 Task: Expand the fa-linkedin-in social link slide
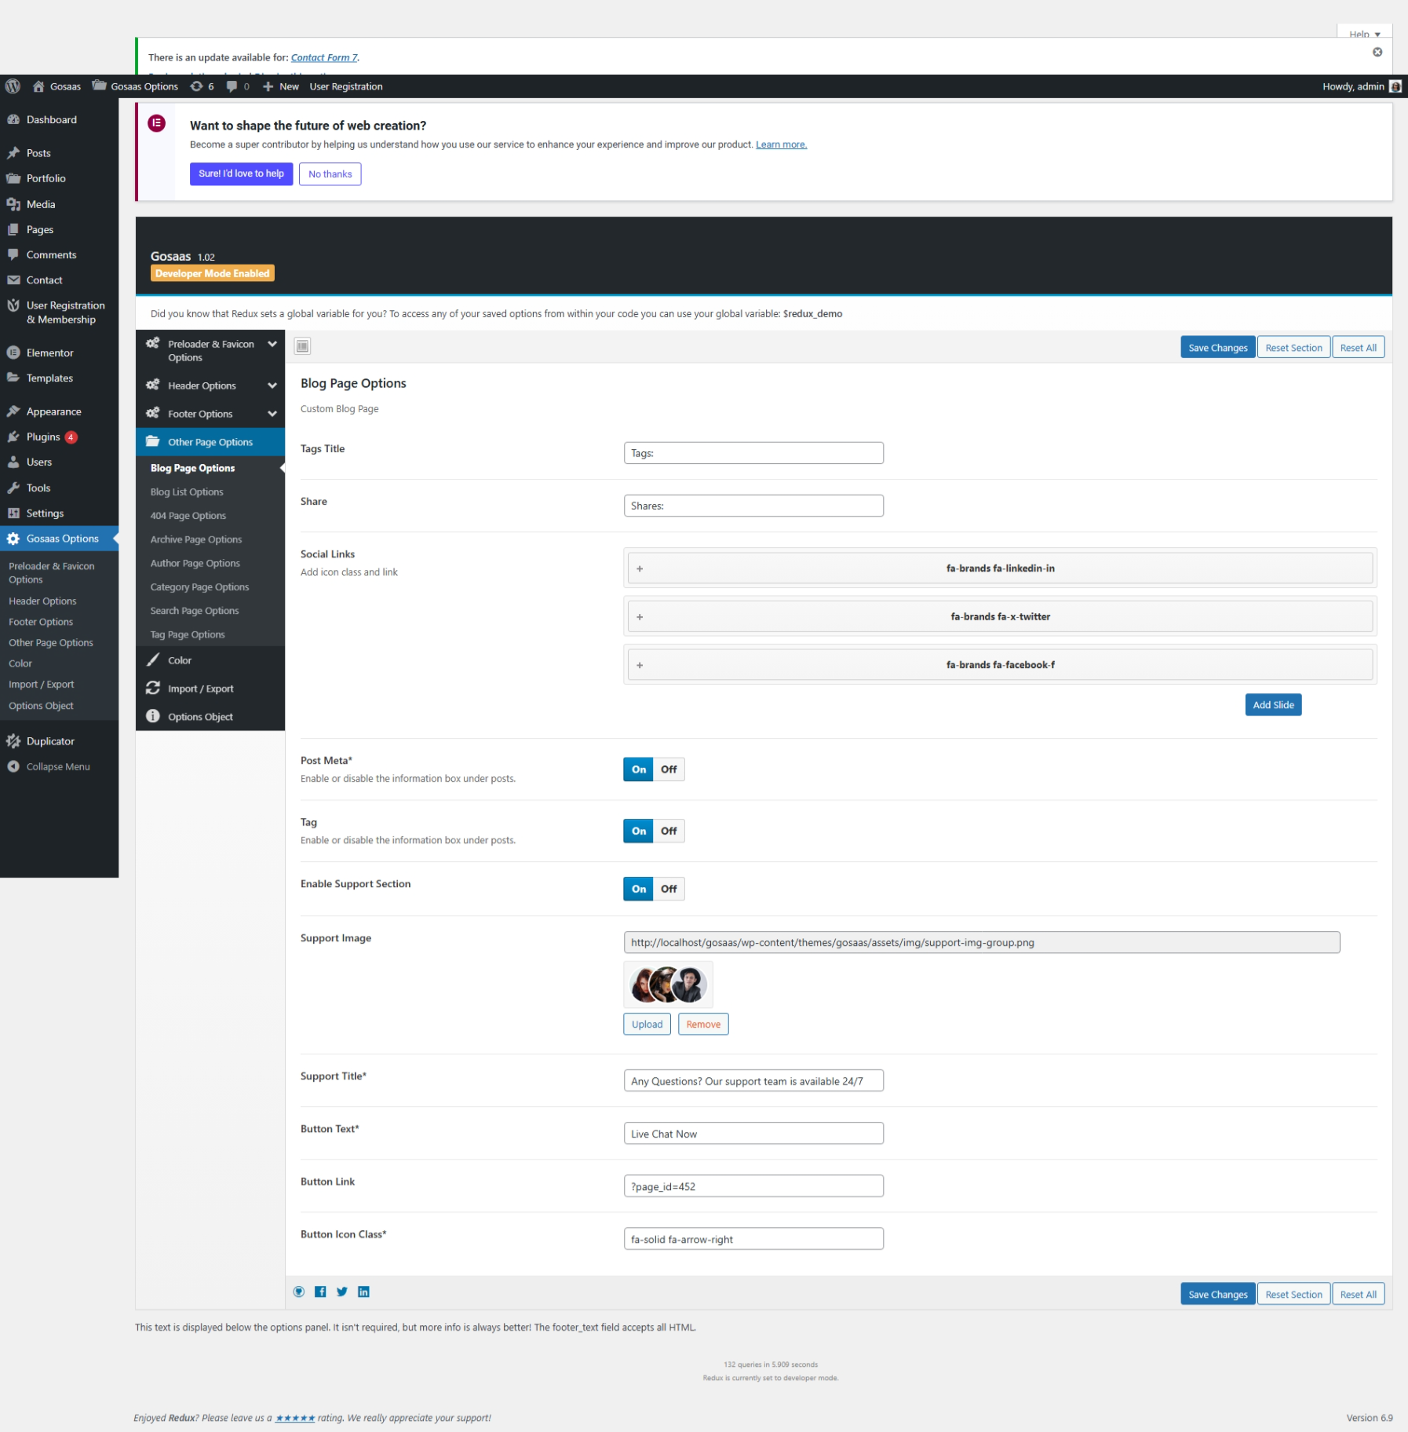pyautogui.click(x=999, y=568)
